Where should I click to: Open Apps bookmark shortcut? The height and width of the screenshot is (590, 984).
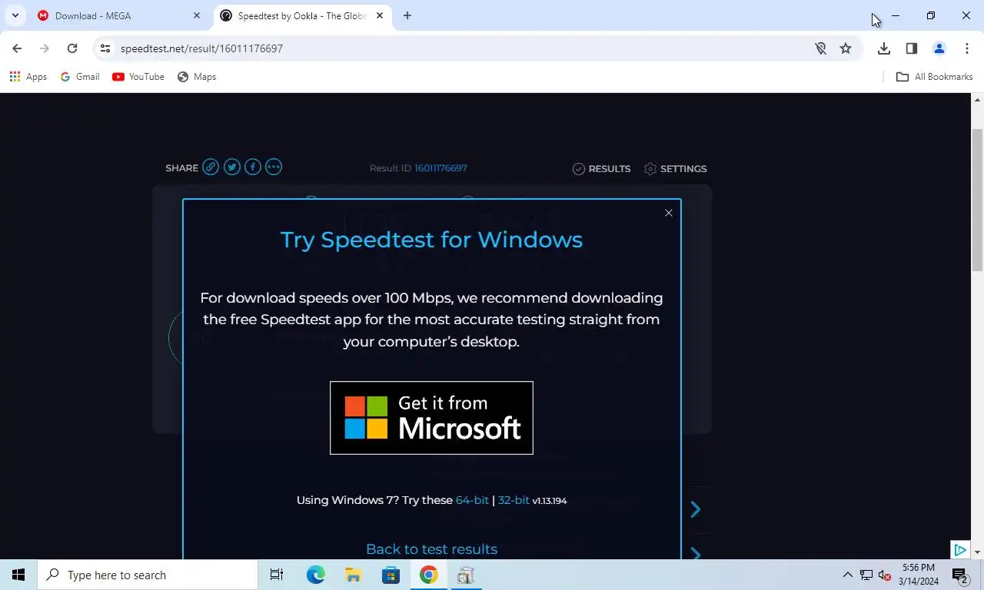click(28, 77)
